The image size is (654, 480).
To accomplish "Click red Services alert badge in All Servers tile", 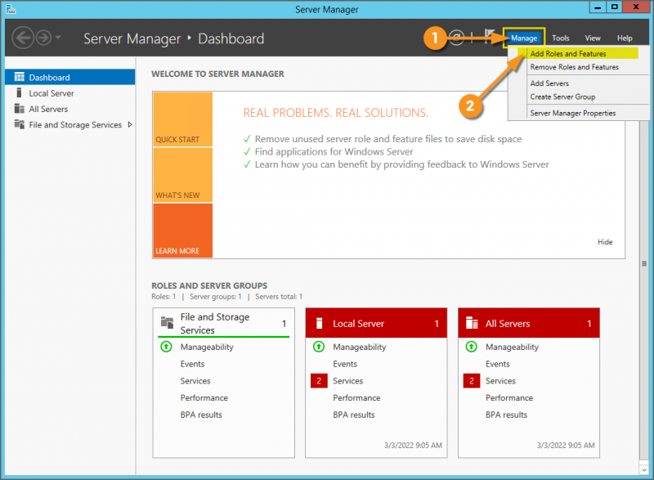I will pos(472,381).
